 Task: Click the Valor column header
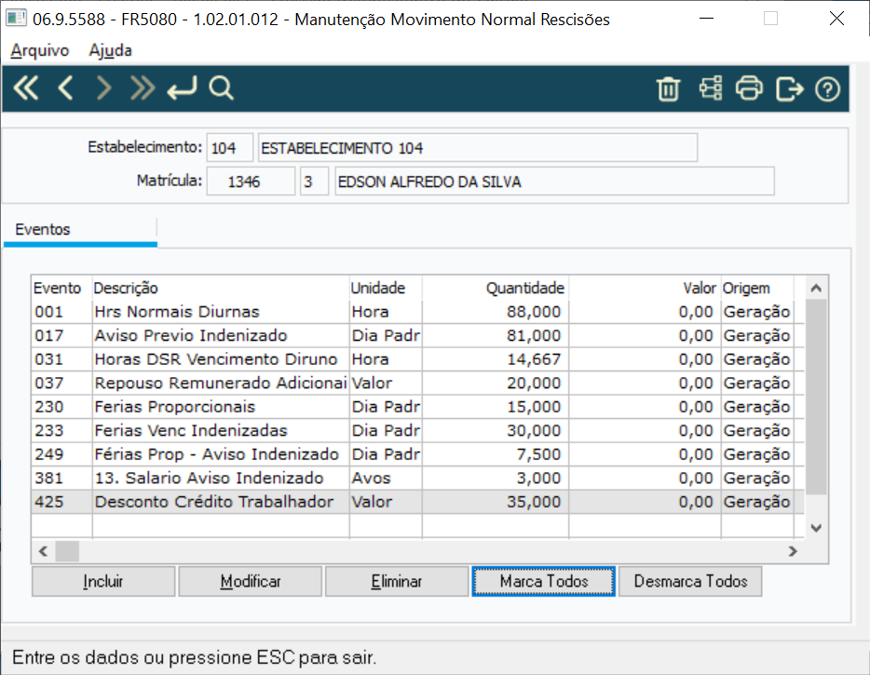(645, 288)
